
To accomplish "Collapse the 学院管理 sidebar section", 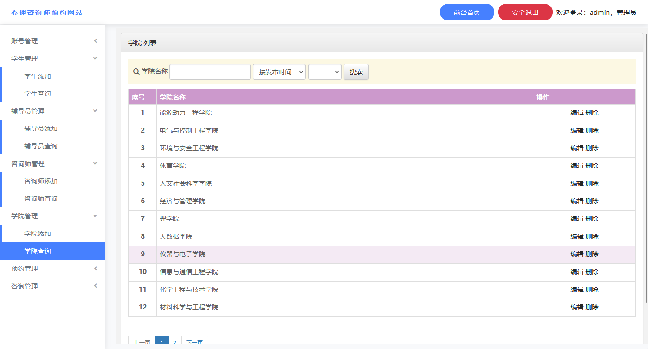I will [52, 216].
